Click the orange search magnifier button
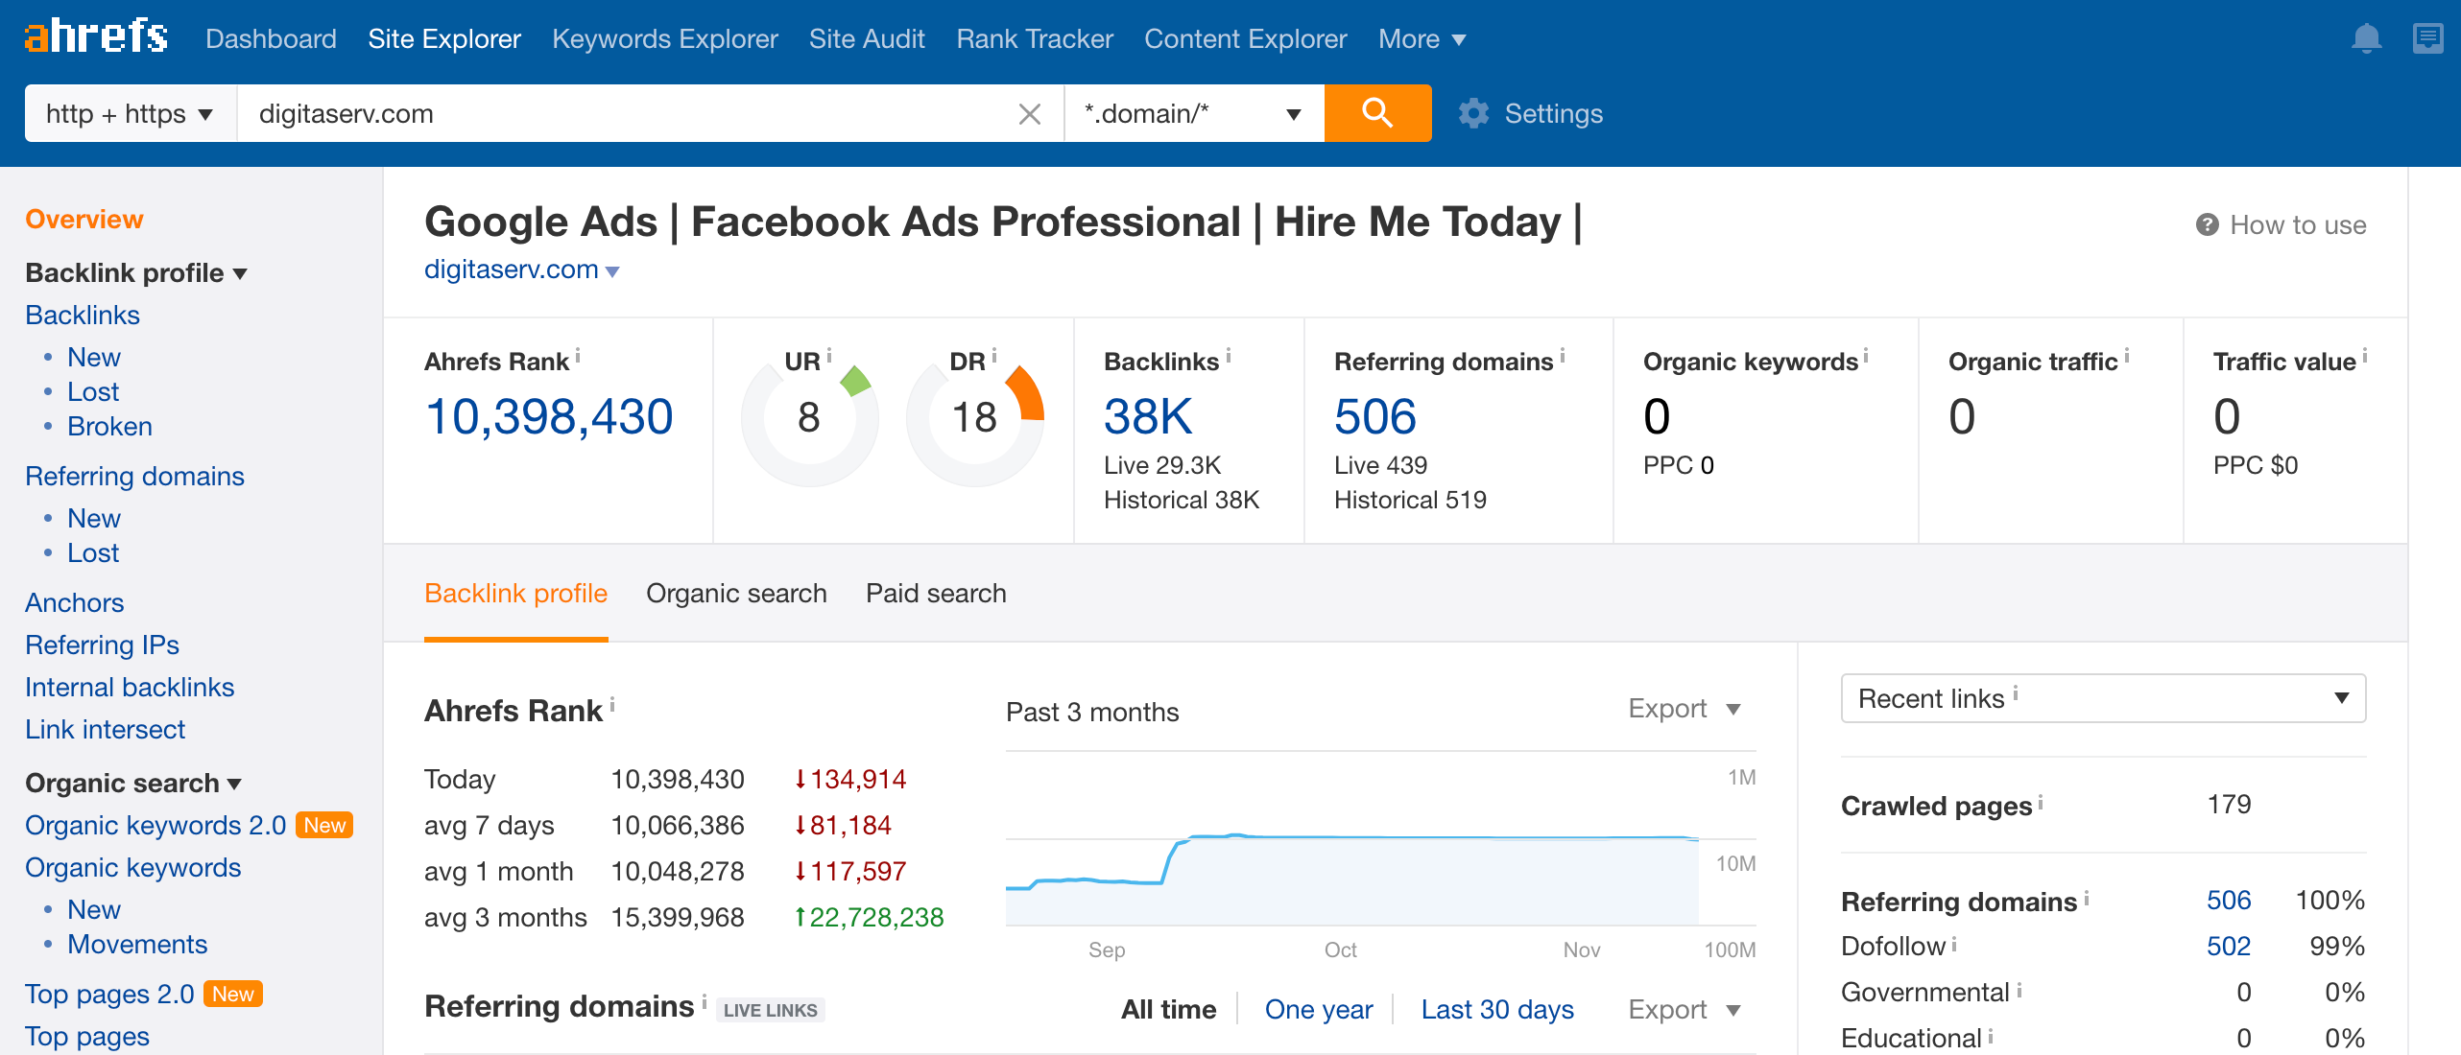Image resolution: width=2461 pixels, height=1055 pixels. click(1377, 113)
